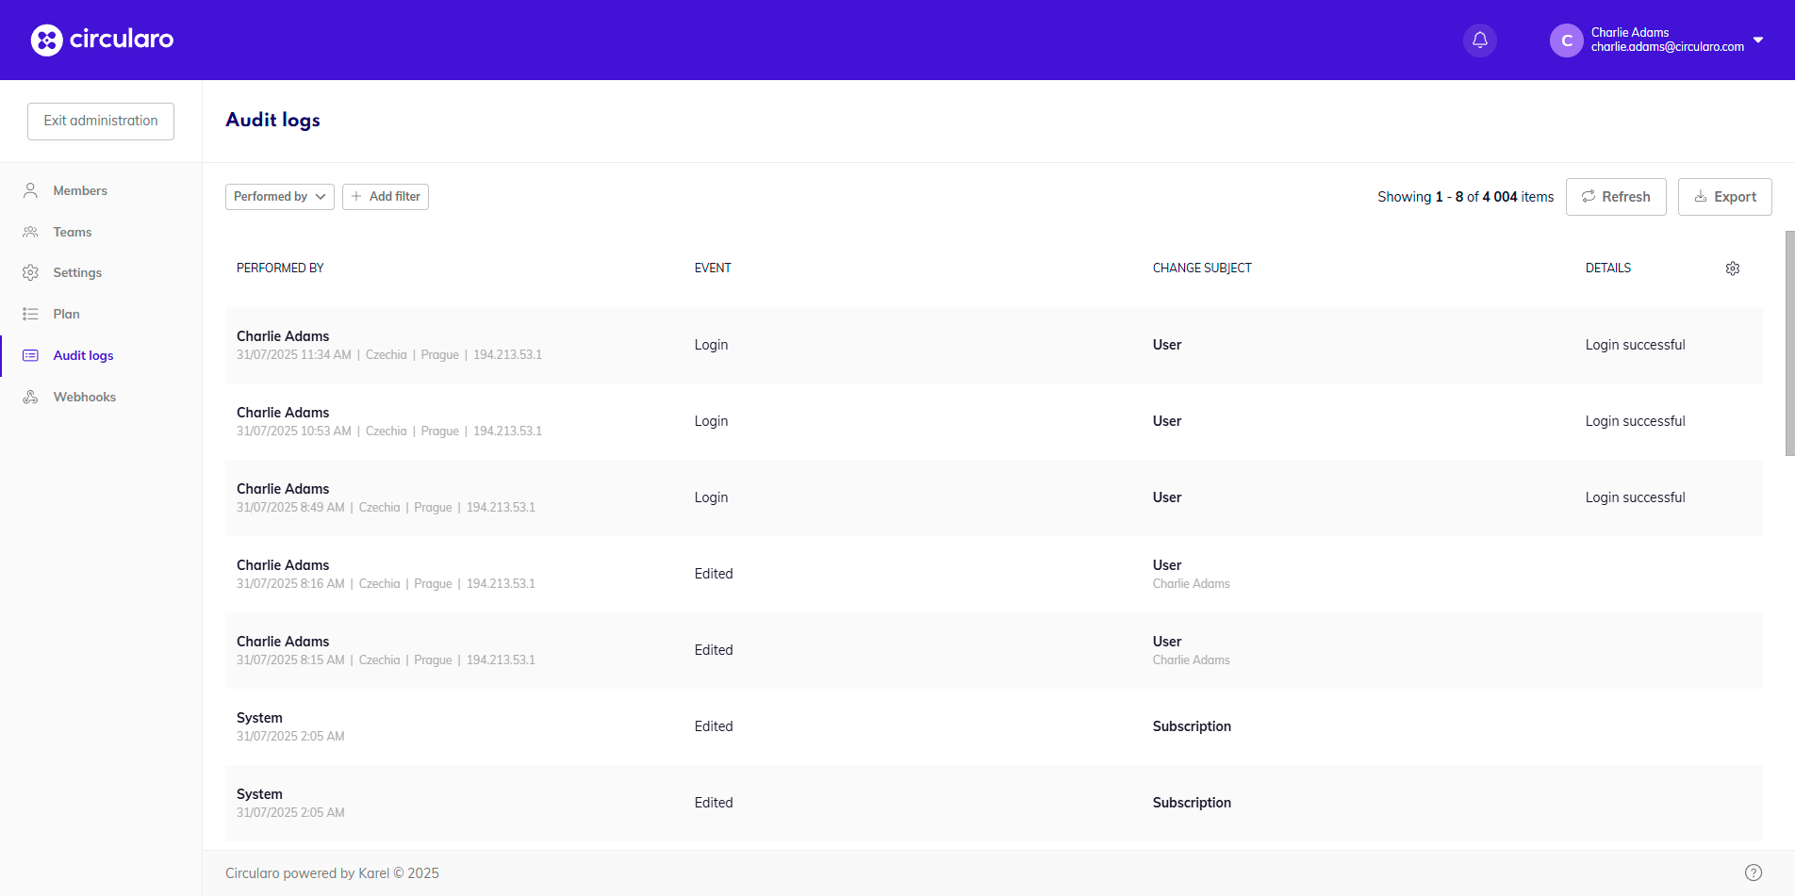Viewport: 1795px width, 896px height.
Task: Click the Charlie Adams avatar circle
Action: 1566,41
